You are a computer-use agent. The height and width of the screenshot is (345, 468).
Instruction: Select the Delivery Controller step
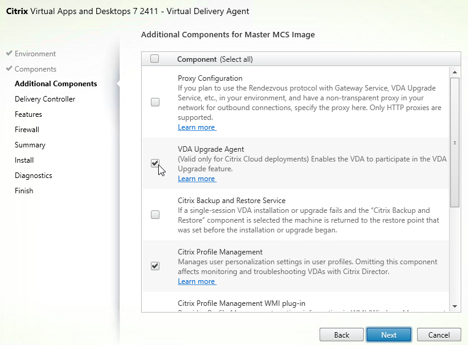click(x=45, y=99)
